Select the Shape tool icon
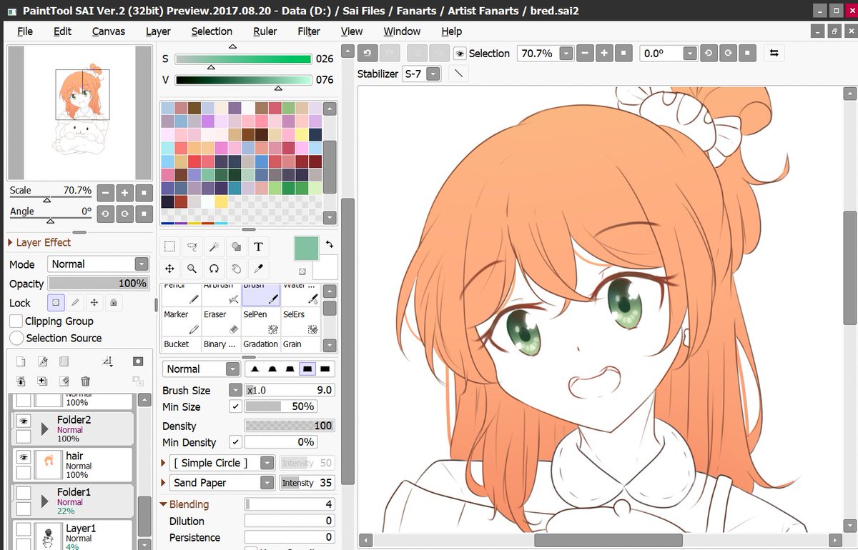This screenshot has height=550, width=858. [236, 247]
